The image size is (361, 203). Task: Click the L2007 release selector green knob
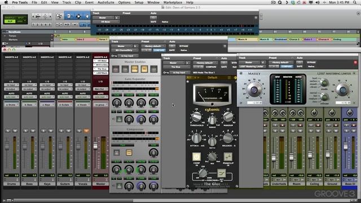(324, 96)
